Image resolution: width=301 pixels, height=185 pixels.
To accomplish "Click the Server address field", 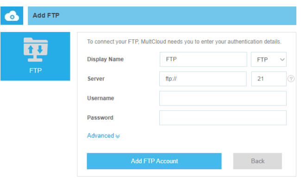I will point(203,79).
